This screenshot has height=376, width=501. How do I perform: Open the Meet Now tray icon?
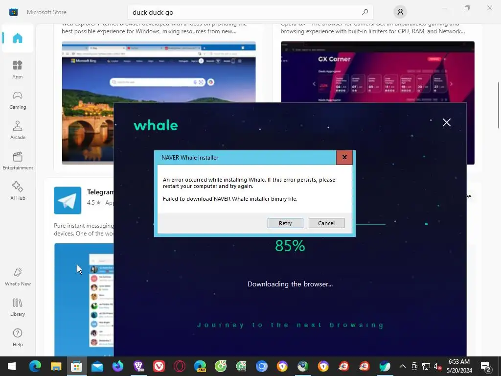click(414, 366)
